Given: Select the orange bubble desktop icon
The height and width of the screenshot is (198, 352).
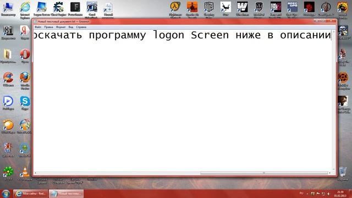Looking at the screenshot, I should pos(8,127).
